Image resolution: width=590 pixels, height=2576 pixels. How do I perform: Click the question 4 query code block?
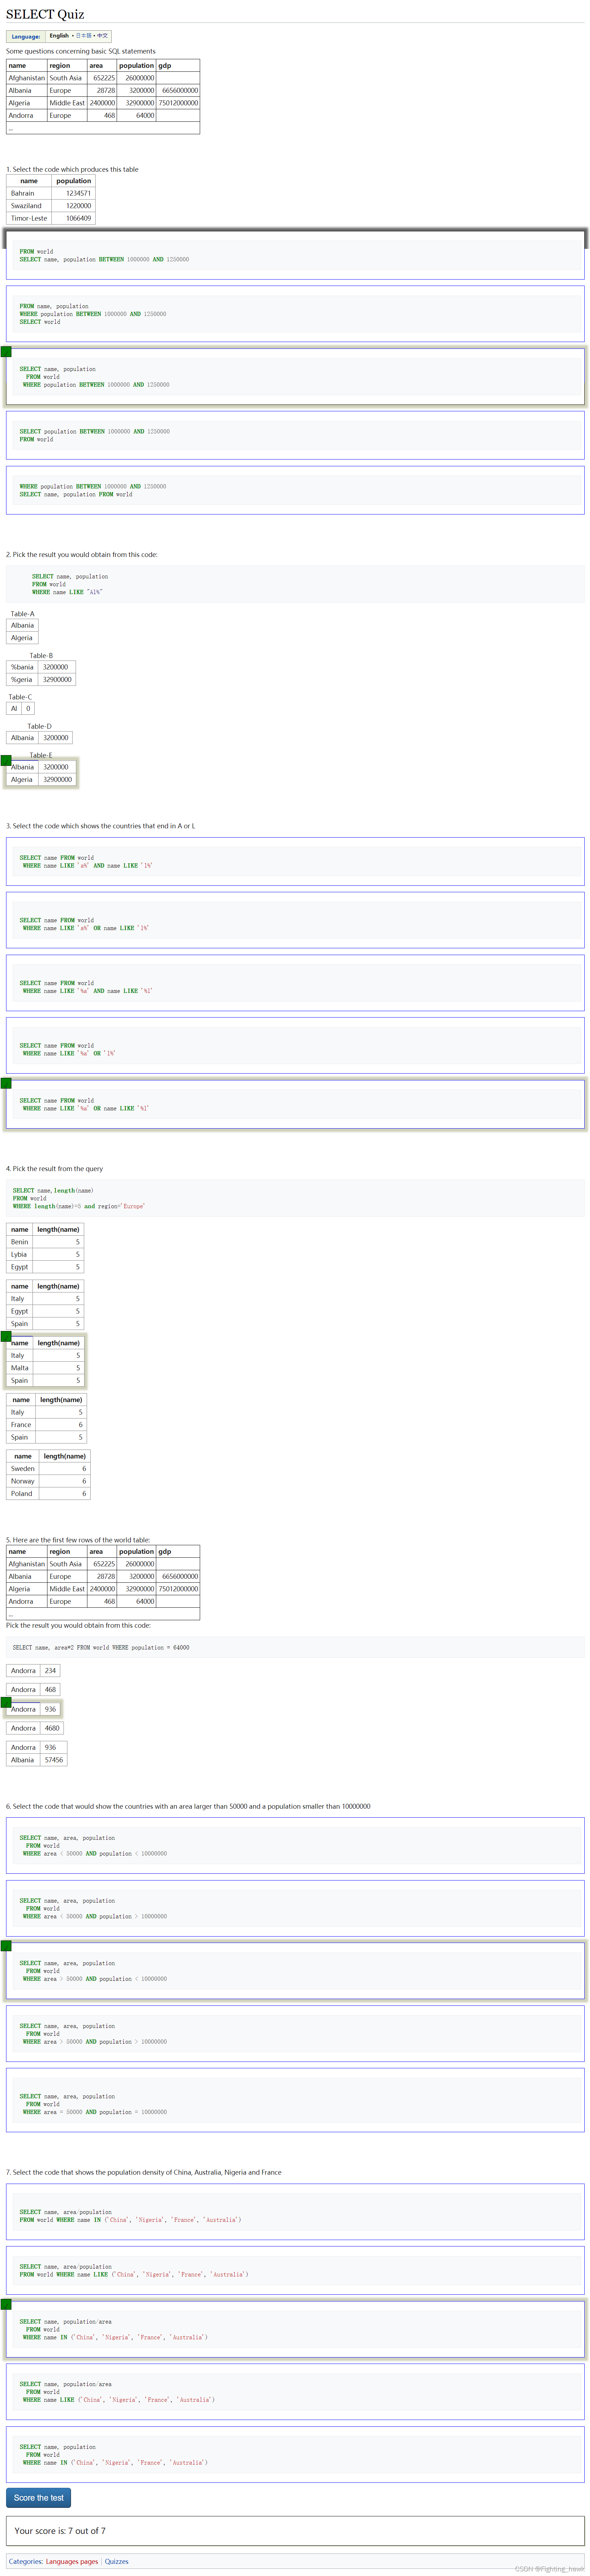tap(295, 1198)
